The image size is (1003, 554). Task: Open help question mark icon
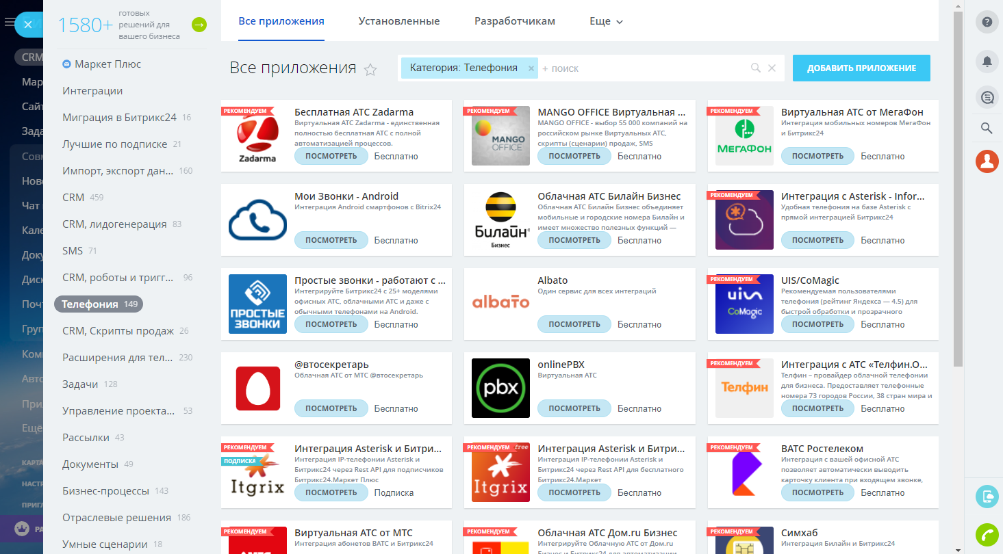coord(987,22)
